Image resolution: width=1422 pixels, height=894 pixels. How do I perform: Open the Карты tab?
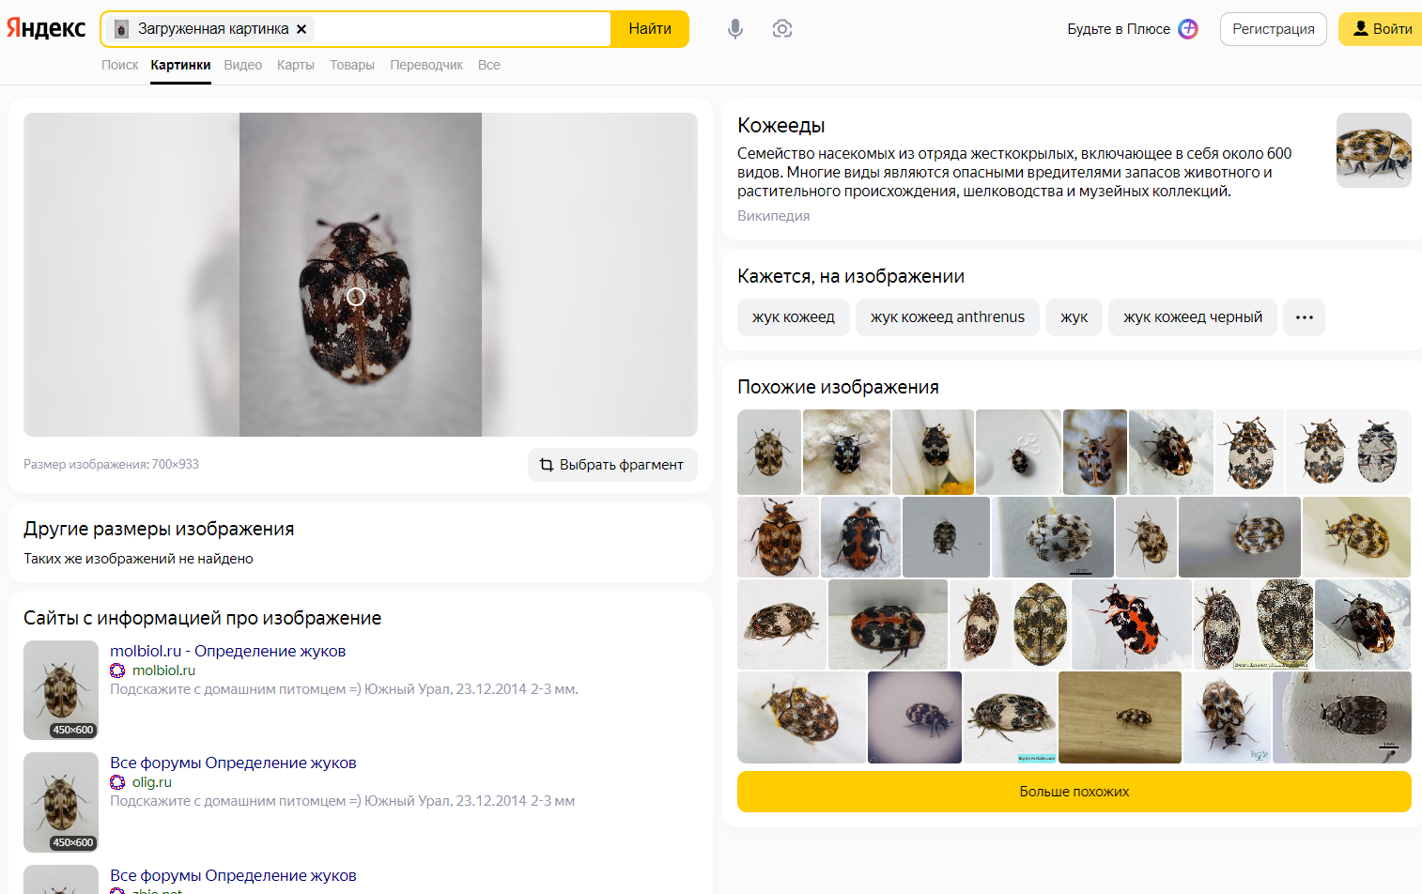(x=295, y=65)
